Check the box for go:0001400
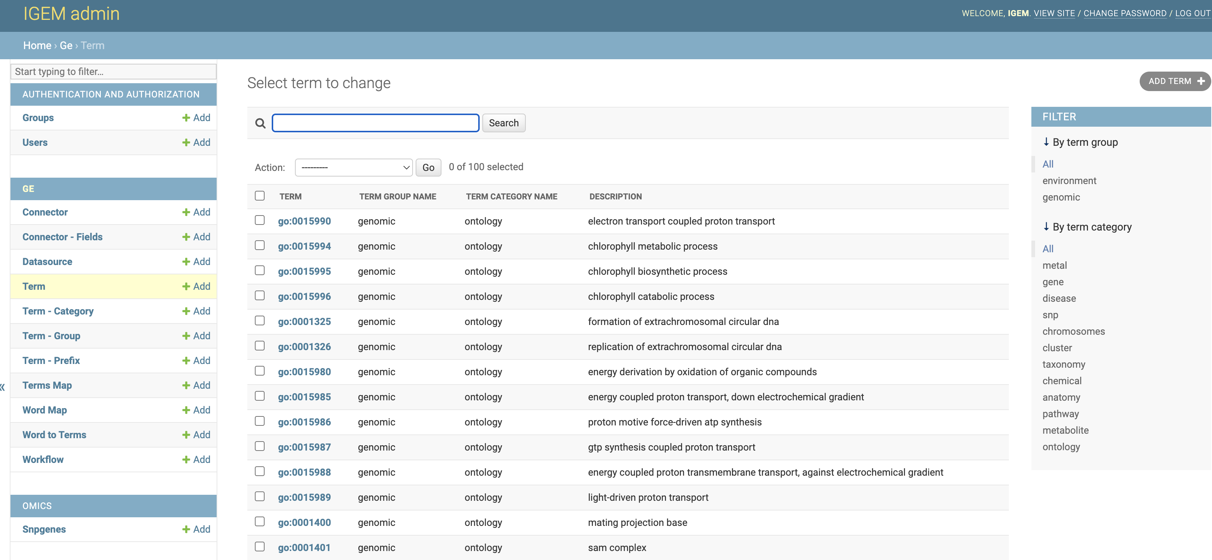The width and height of the screenshot is (1212, 560). tap(260, 521)
